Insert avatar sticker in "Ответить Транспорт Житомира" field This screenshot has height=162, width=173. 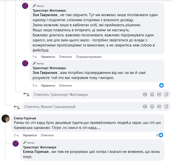pyautogui.click(x=145, y=95)
